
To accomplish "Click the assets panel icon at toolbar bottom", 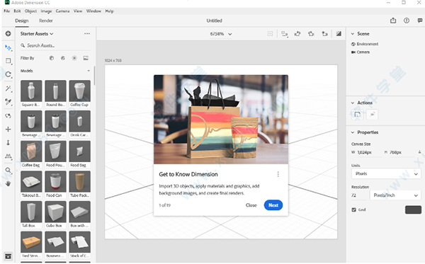I will pos(8,256).
